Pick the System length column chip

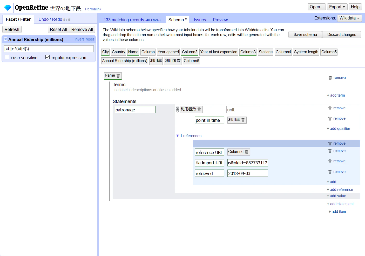click(306, 52)
